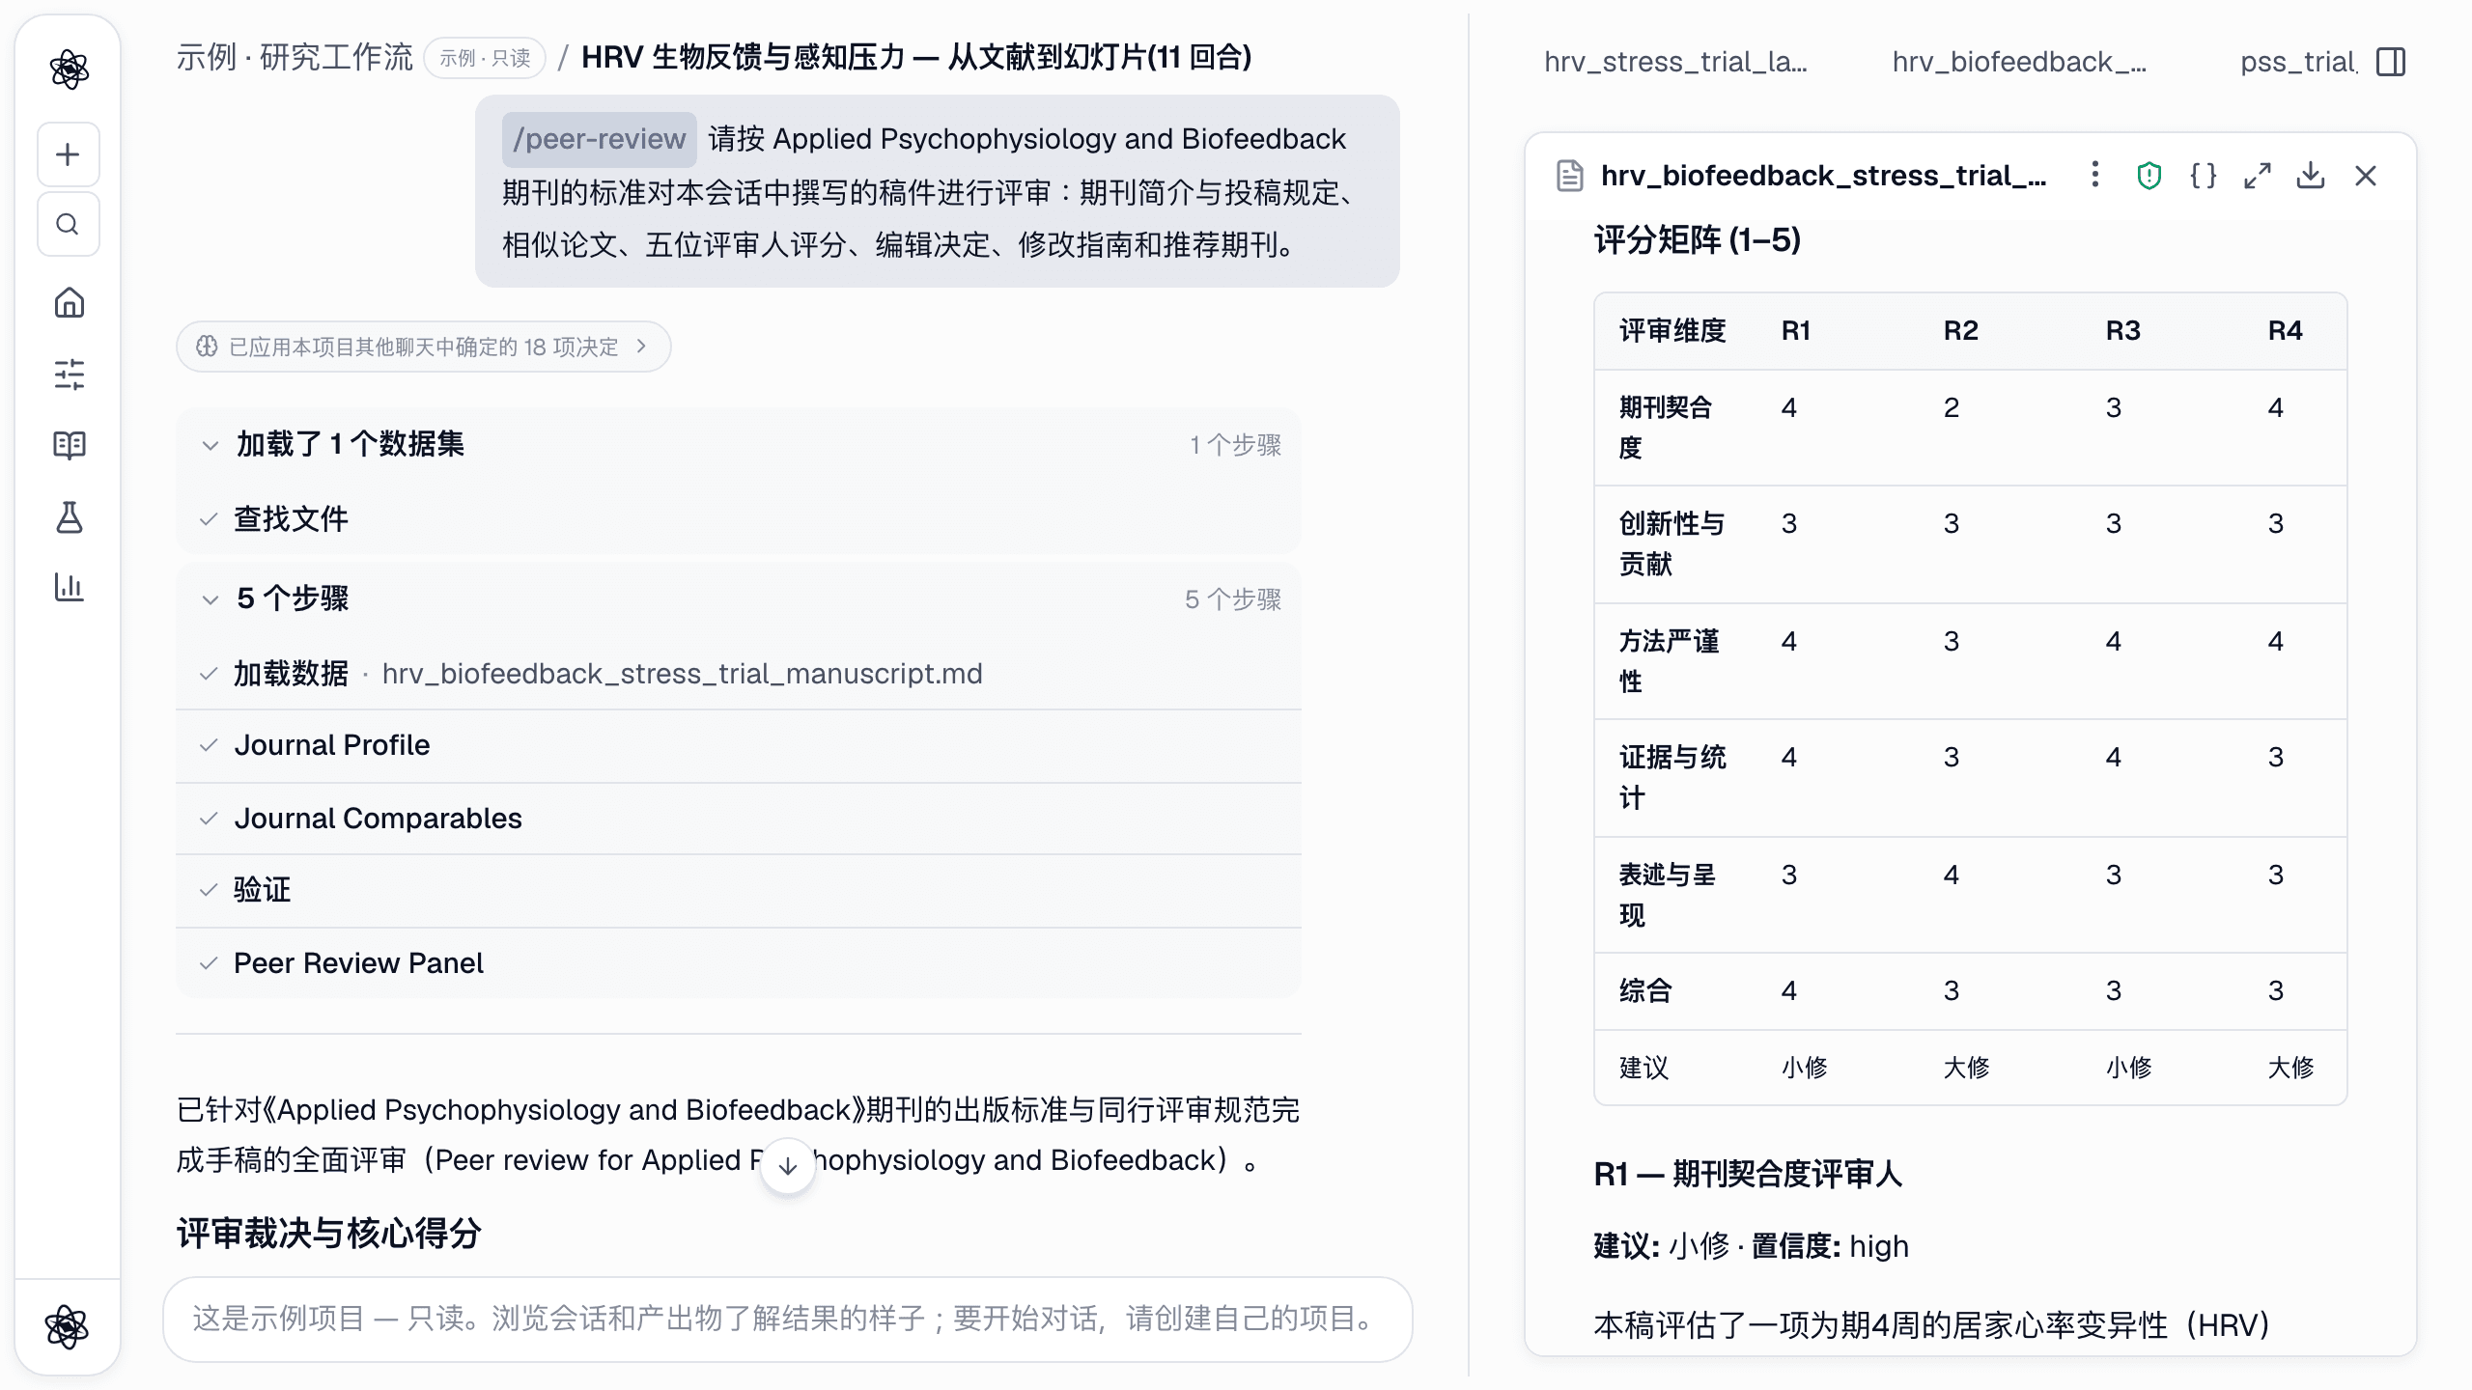Expand document panel to fullscreen
The height and width of the screenshot is (1390, 2472).
pos(2258,175)
